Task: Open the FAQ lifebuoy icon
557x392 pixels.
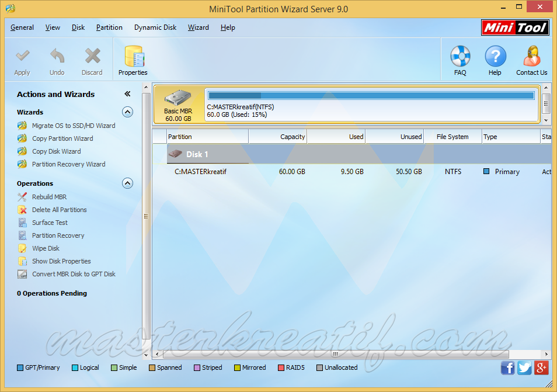Action: click(460, 56)
